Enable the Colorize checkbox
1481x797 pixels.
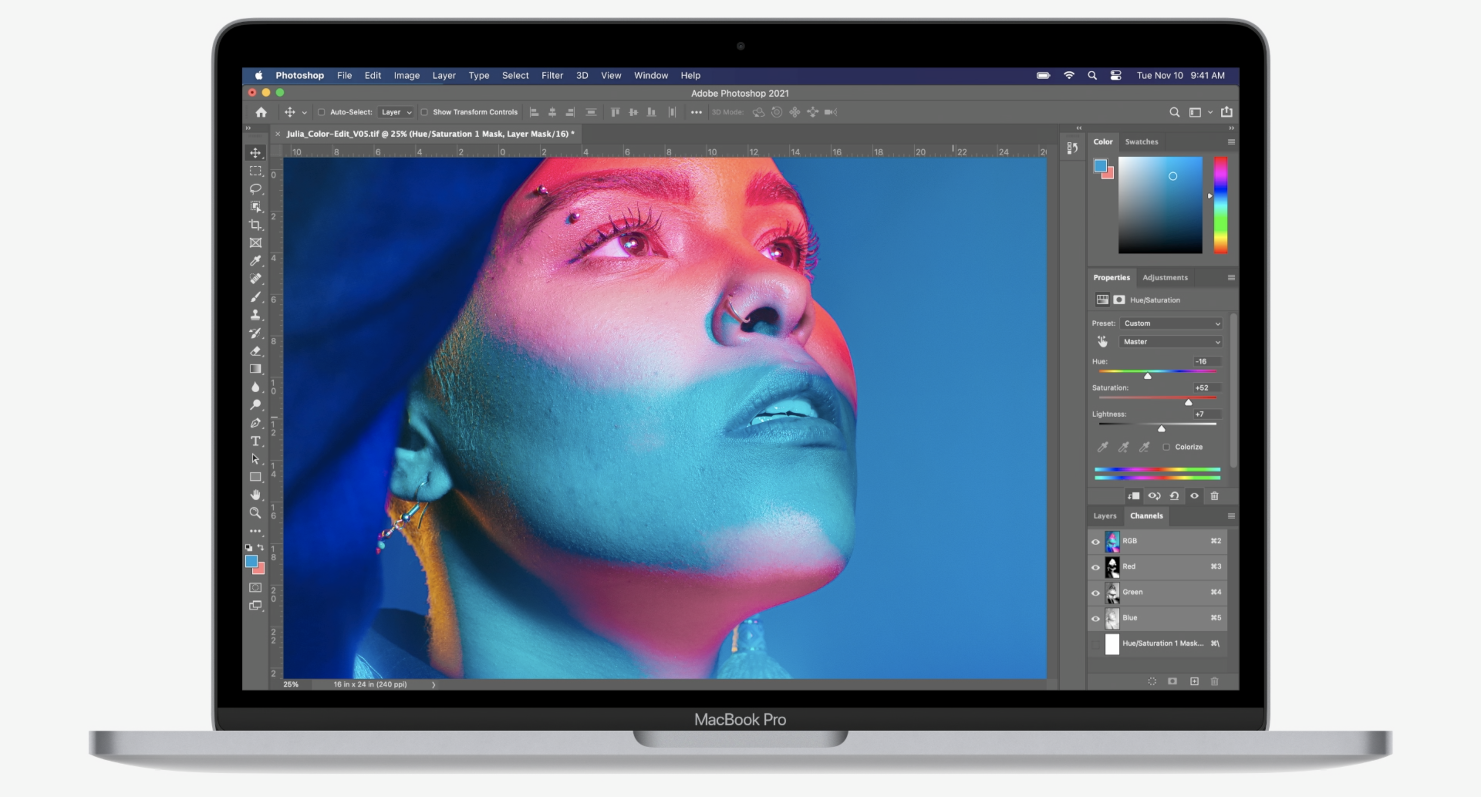pyautogui.click(x=1167, y=447)
